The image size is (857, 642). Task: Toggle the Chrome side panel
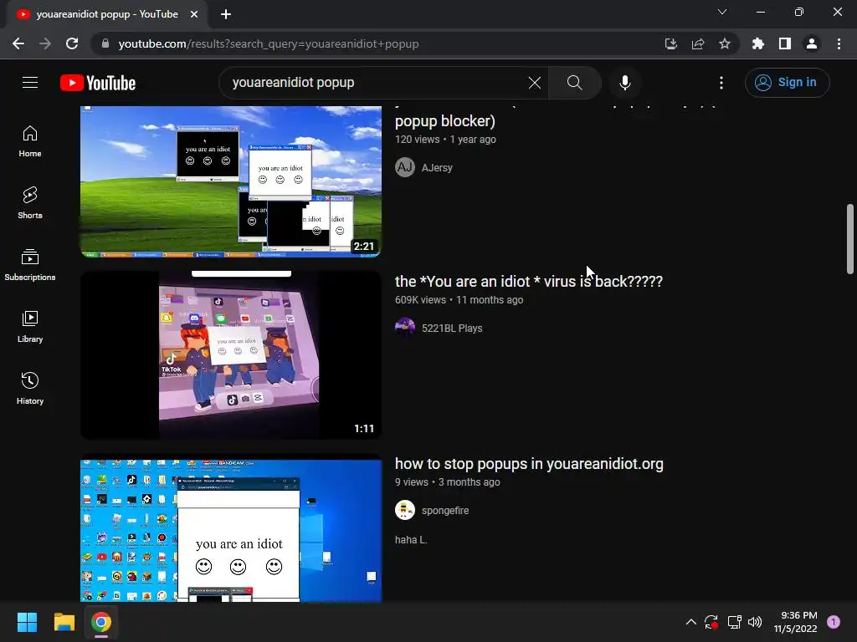(x=785, y=43)
